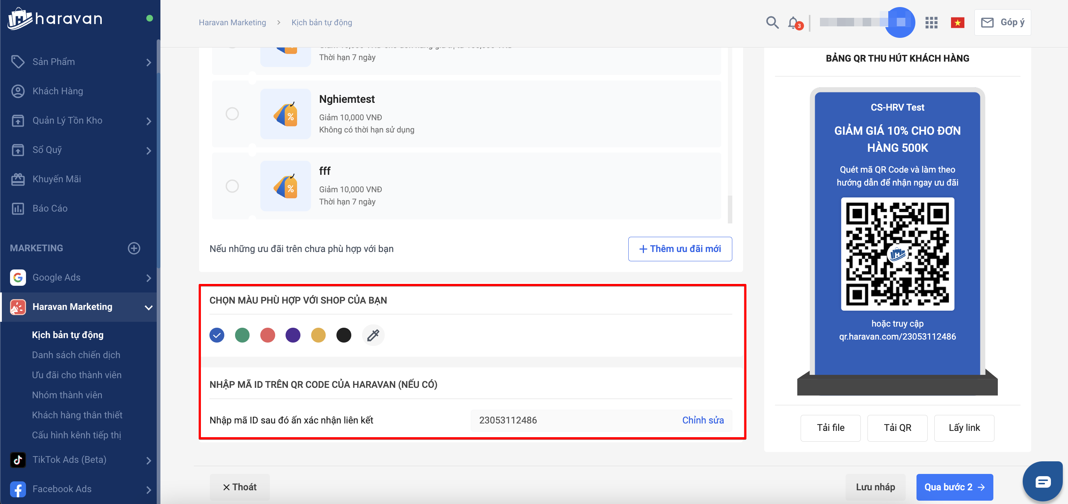The width and height of the screenshot is (1068, 504).
Task: Click Thêm ưu đãi mới button
Action: [680, 249]
